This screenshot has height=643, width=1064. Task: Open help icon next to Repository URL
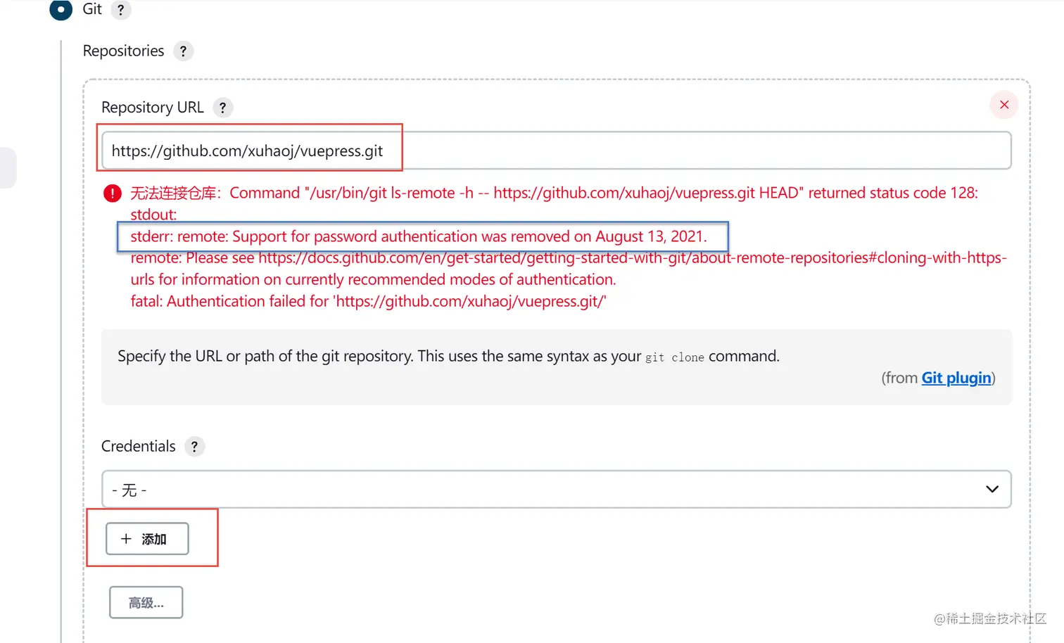[x=222, y=108]
